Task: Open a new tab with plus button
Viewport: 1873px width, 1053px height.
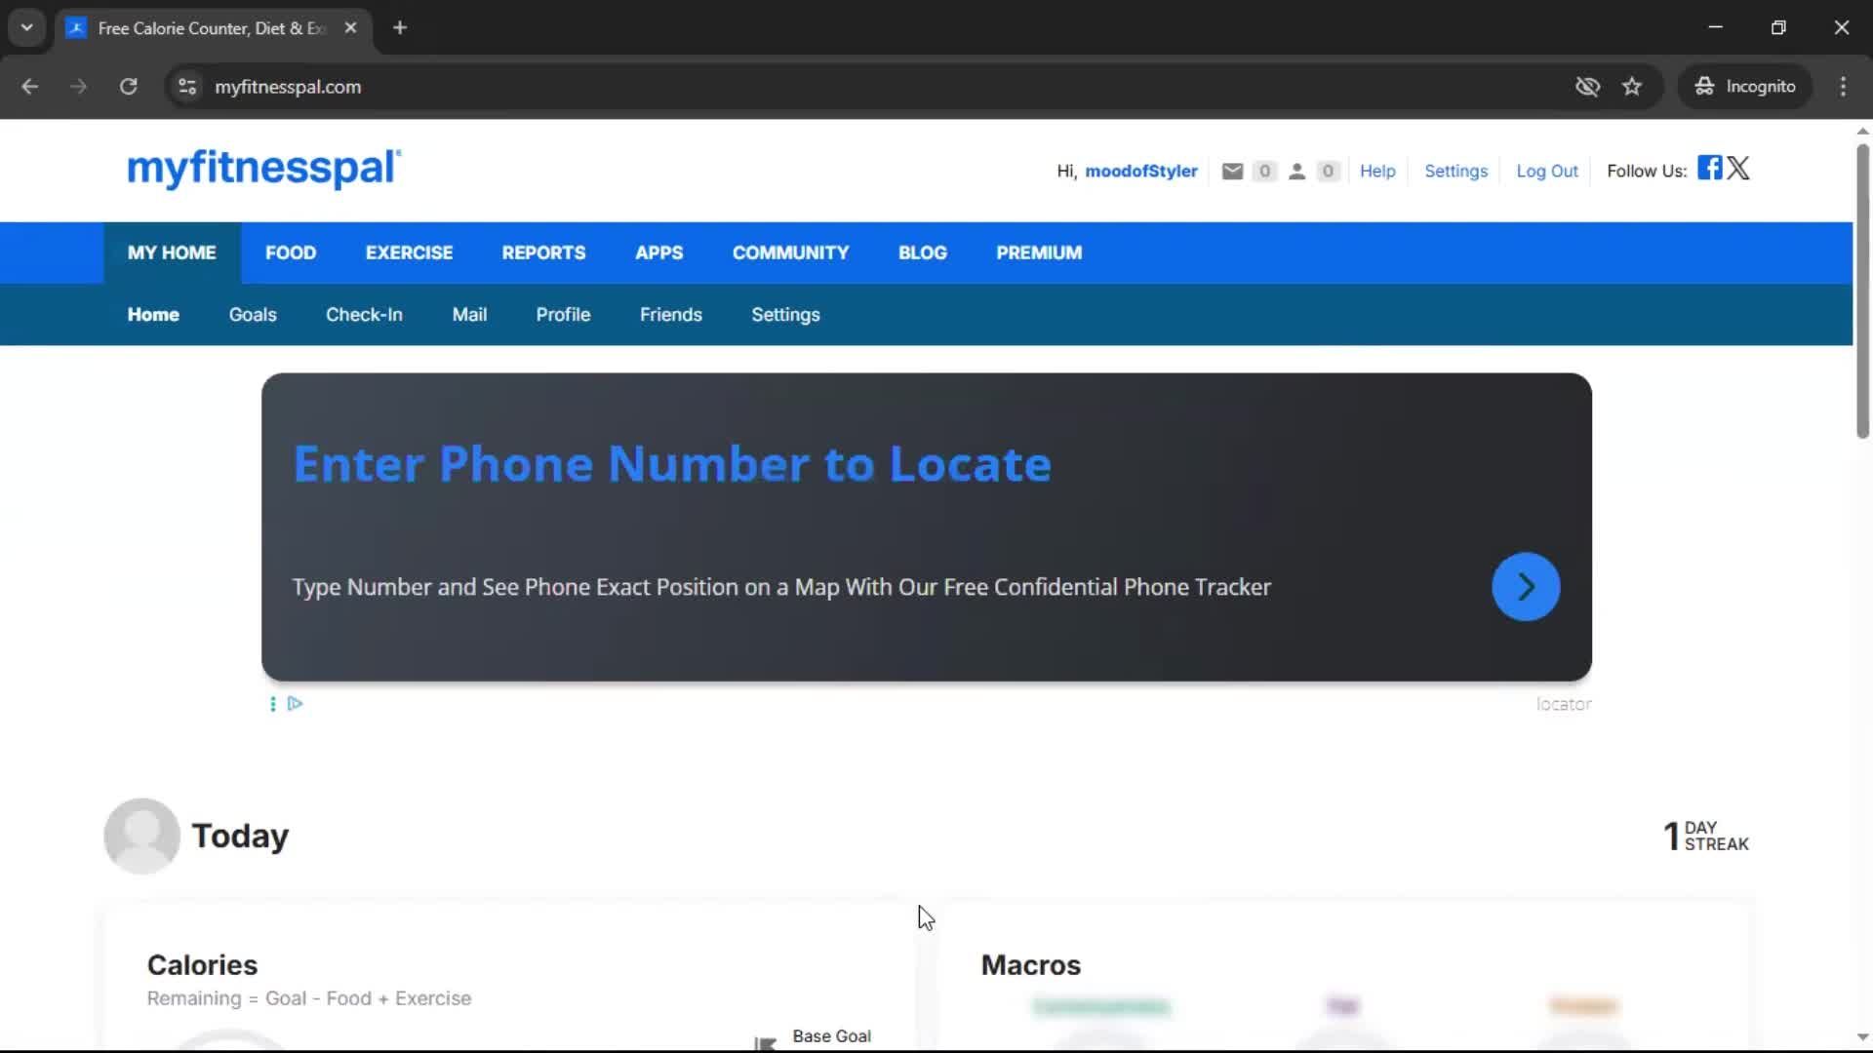Action: click(x=400, y=28)
